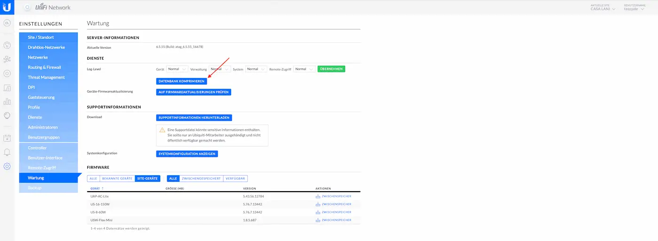Open the Statistics bar chart icon
The height and width of the screenshot is (241, 658).
click(7, 101)
